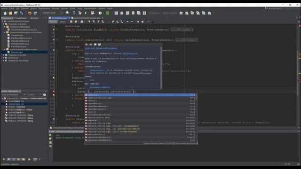Select addBatch() in the completion list
Viewport: 301px width, 169px height.
tap(140, 95)
